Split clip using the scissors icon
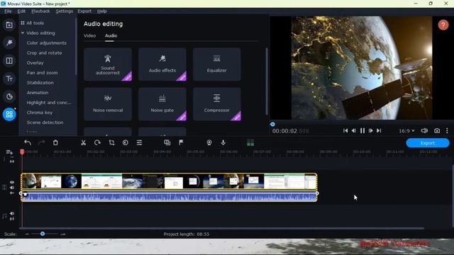 pyautogui.click(x=84, y=142)
